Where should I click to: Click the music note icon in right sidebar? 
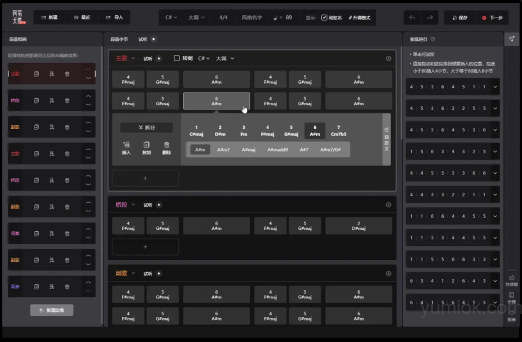coord(512,39)
